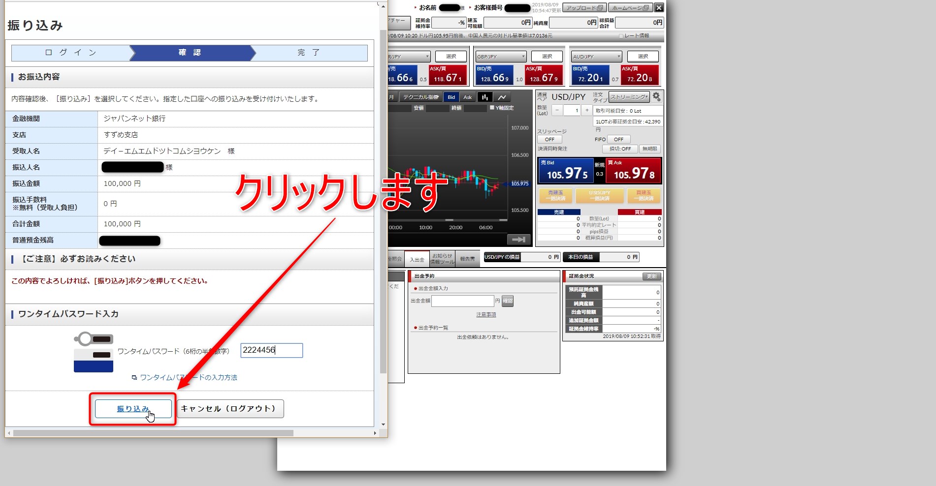The width and height of the screenshot is (936, 486).
Task: Jump chart to latest with arrow button
Action: (x=518, y=240)
